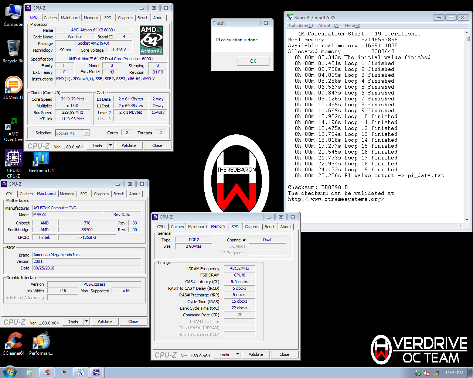Screen dimensions: 473x378
Task: Expand Tools arrow in CPU-Z Mainboard window
Action: coord(86,322)
